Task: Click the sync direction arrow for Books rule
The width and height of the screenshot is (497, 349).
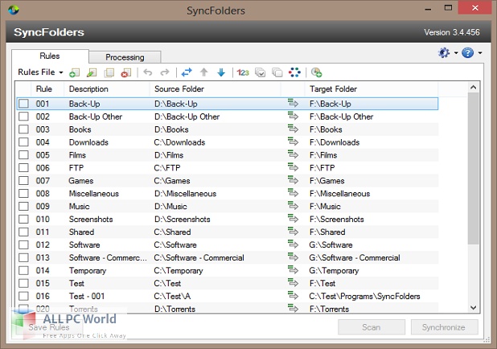Action: click(x=294, y=129)
